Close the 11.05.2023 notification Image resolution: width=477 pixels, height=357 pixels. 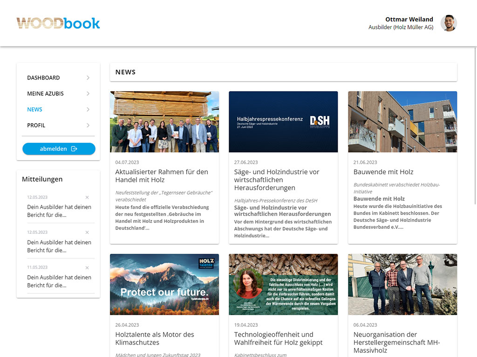pyautogui.click(x=87, y=268)
